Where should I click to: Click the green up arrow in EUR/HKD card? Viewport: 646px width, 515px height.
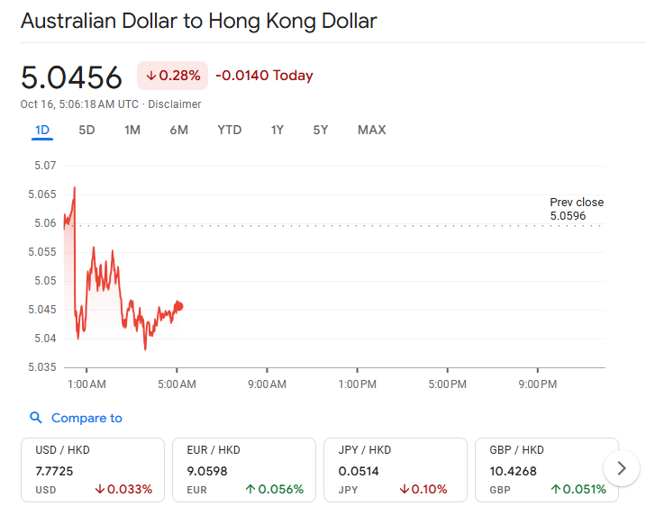tap(250, 490)
